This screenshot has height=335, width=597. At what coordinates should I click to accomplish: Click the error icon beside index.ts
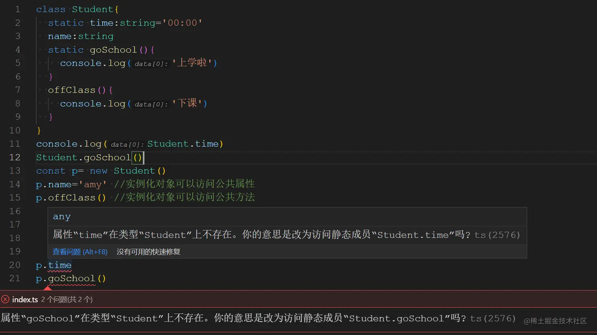5,299
